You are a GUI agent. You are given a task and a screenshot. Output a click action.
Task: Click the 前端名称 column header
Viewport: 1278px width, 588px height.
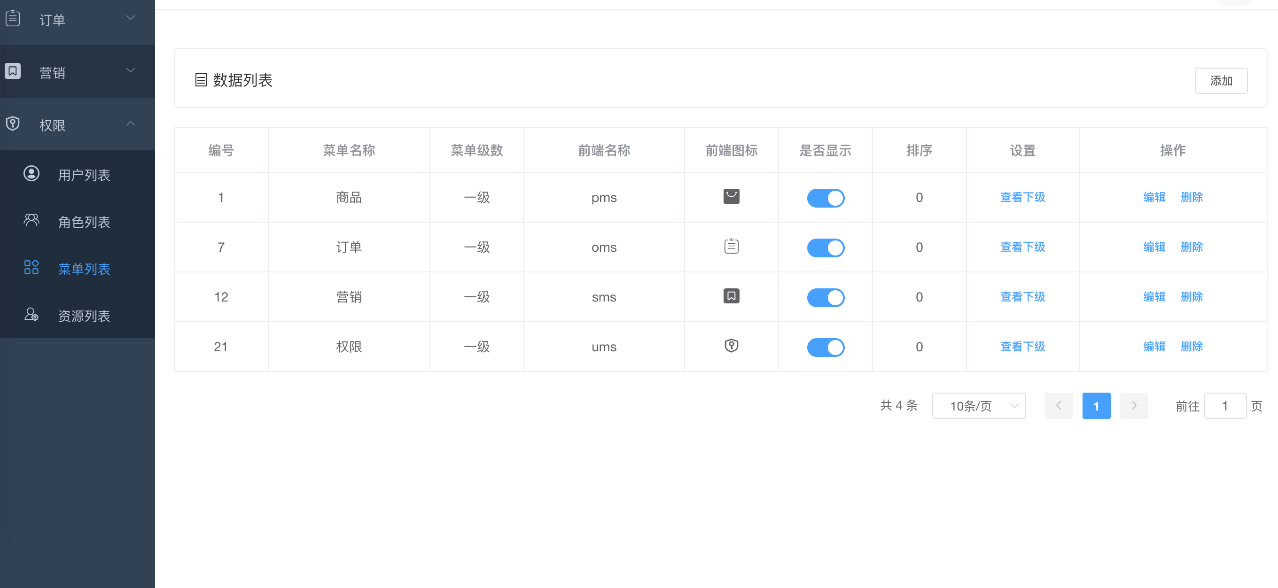[x=604, y=150]
